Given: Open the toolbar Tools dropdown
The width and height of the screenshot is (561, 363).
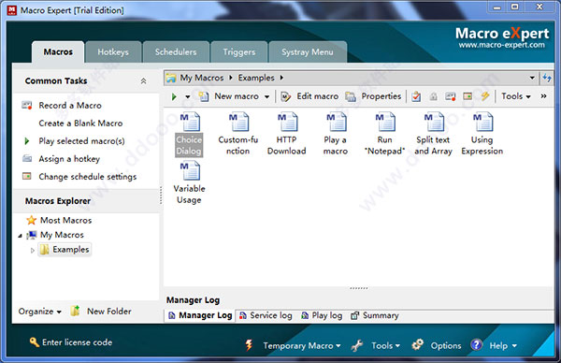Looking at the screenshot, I should click(515, 96).
